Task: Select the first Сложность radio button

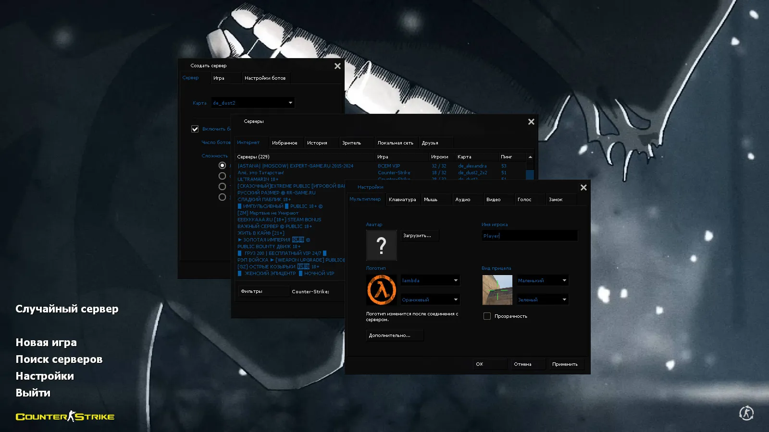Action: point(222,165)
